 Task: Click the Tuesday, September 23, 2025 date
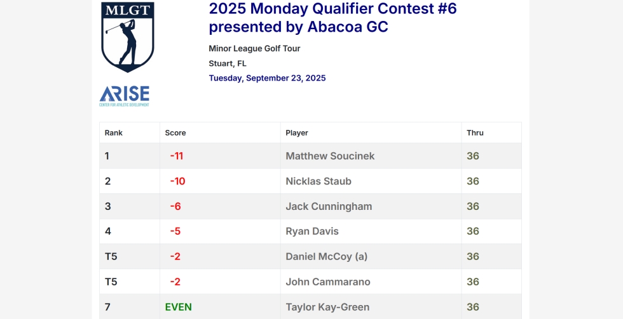click(x=267, y=78)
